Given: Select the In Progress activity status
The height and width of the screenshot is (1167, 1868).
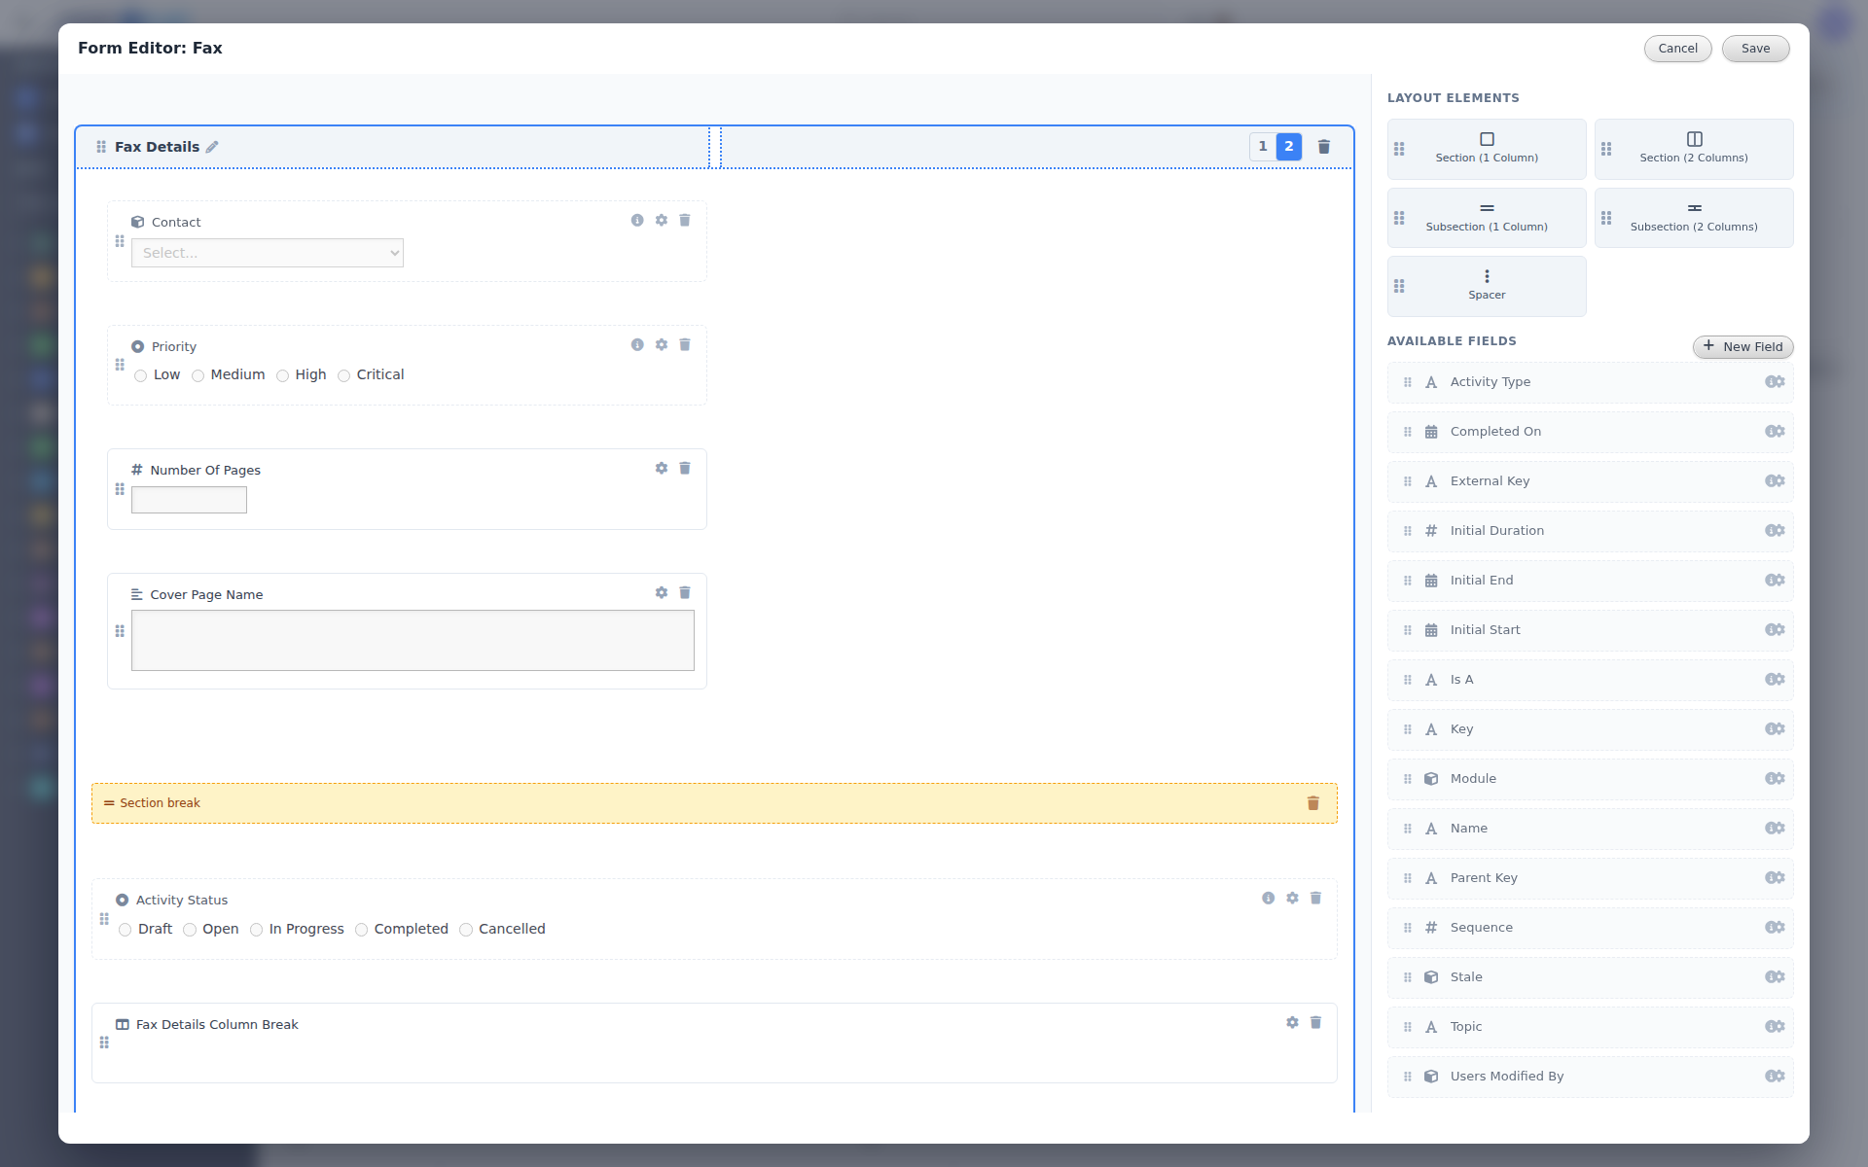Looking at the screenshot, I should 256,930.
